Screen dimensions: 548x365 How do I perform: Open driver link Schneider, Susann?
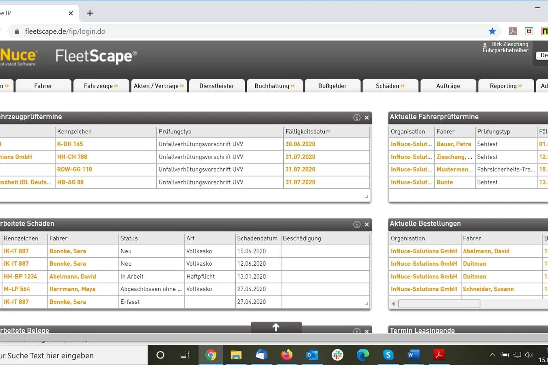(x=488, y=289)
